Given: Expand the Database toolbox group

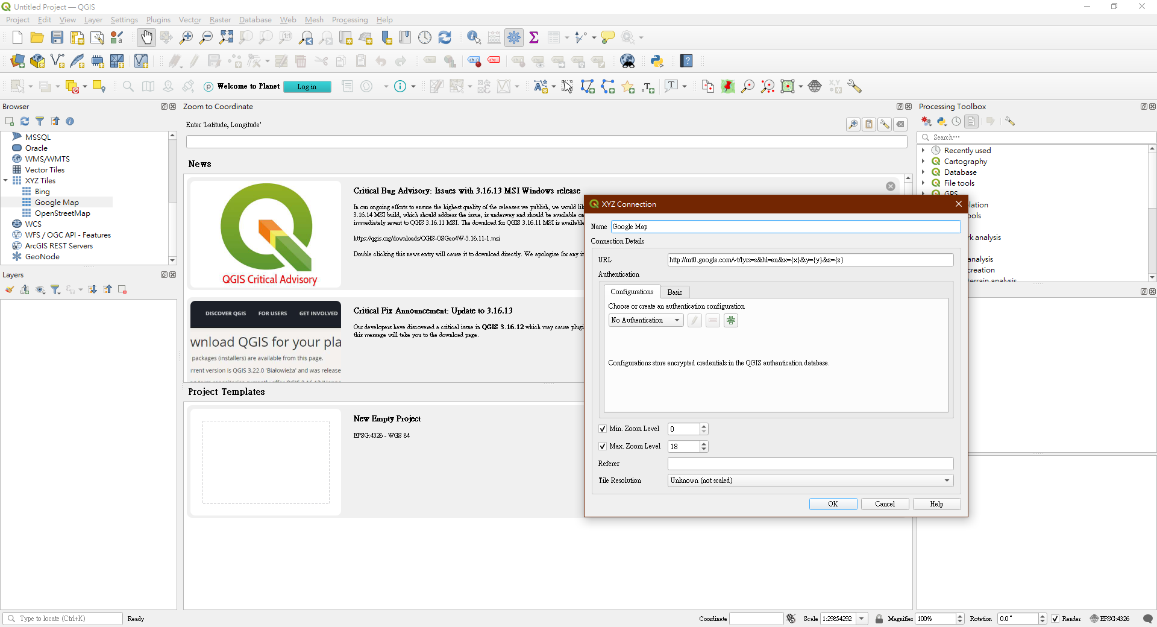Looking at the screenshot, I should tap(923, 172).
